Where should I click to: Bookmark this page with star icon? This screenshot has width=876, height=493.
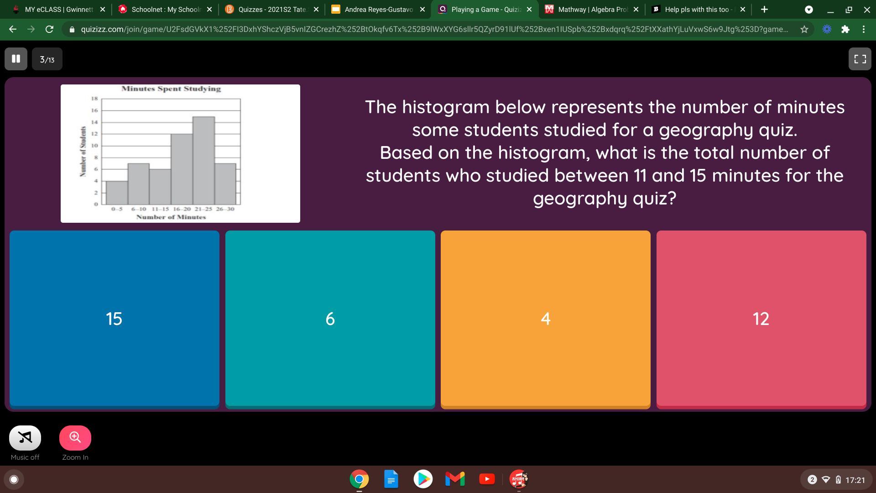tap(804, 29)
